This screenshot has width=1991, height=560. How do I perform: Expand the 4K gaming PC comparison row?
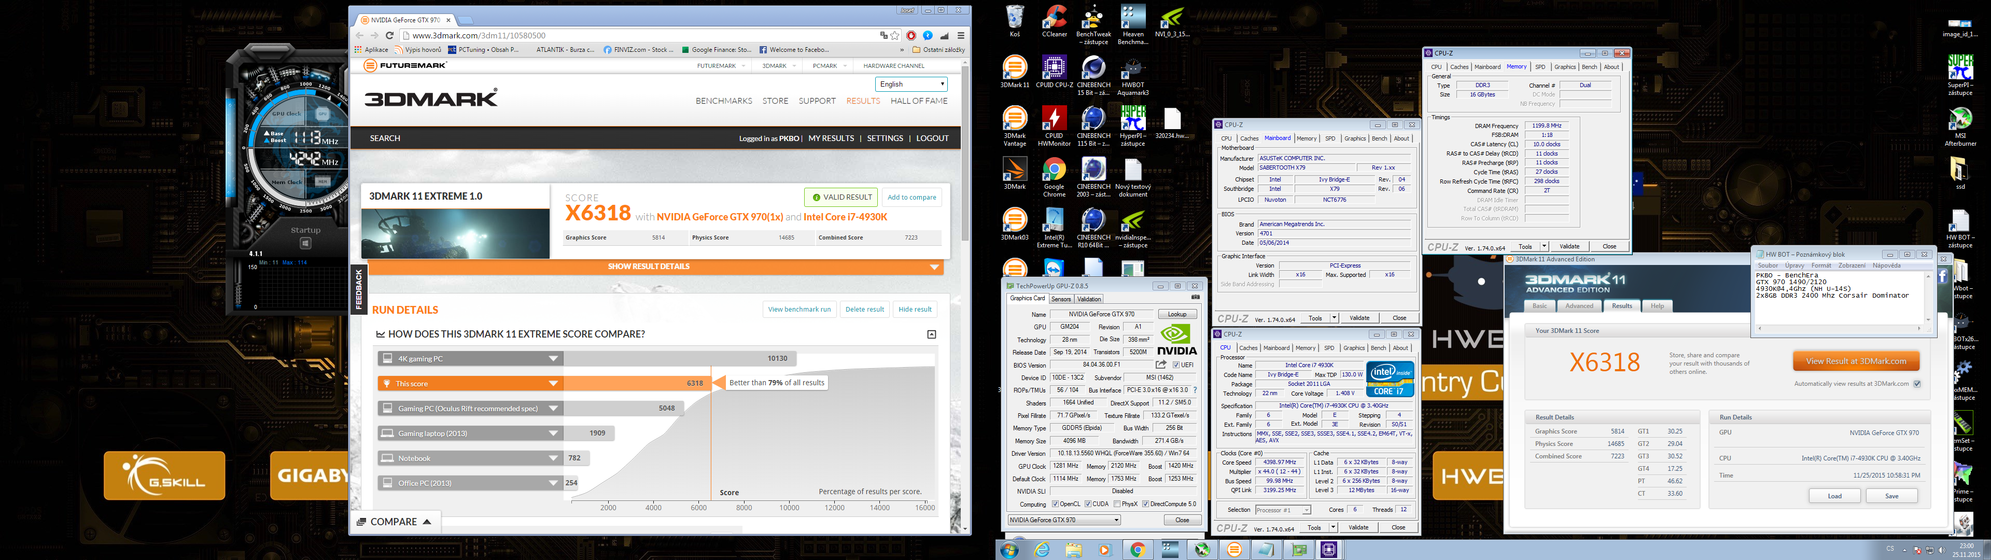(x=470, y=358)
